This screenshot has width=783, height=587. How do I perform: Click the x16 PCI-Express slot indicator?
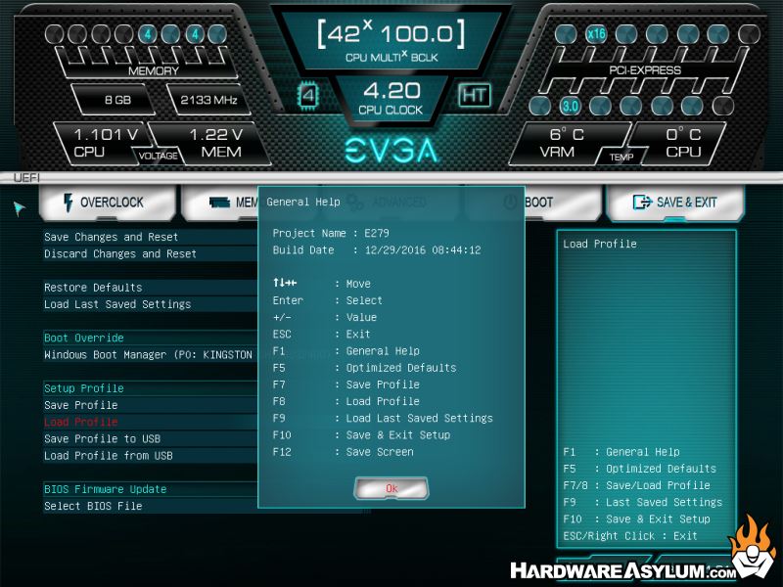[596, 34]
